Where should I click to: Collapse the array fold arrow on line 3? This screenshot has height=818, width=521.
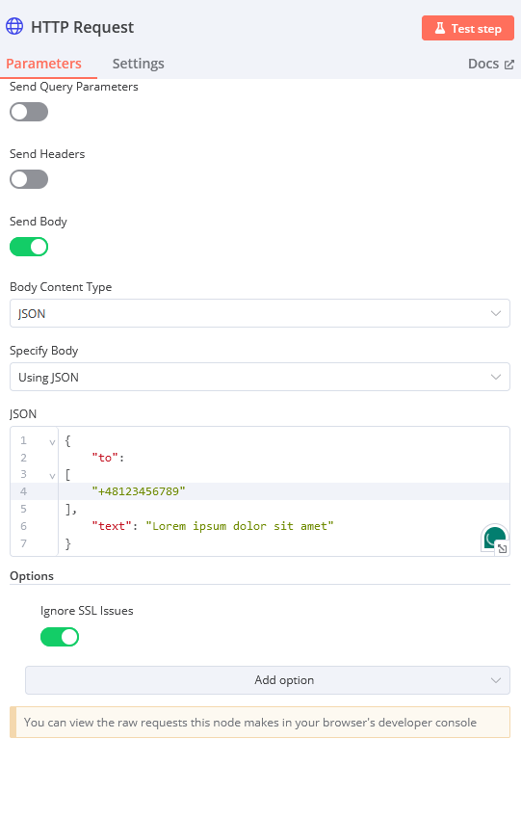52,476
